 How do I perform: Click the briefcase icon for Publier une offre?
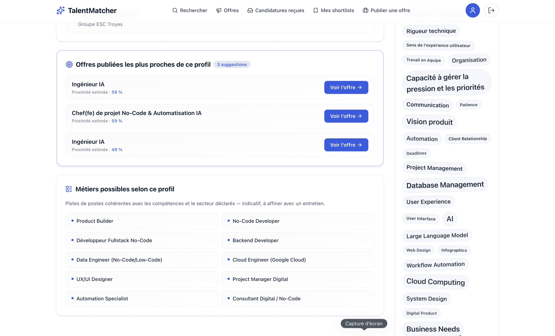pos(365,10)
